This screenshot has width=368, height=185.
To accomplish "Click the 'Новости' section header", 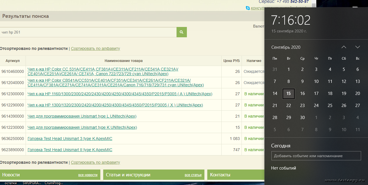I will click(x=11, y=175).
